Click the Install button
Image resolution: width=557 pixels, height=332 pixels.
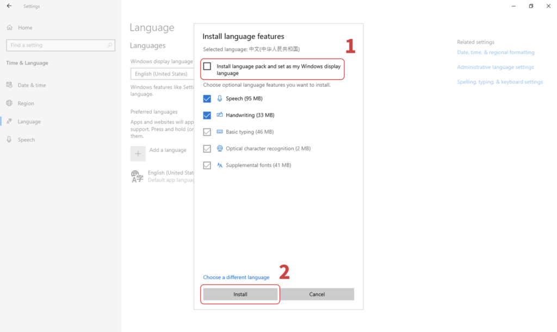coord(240,294)
